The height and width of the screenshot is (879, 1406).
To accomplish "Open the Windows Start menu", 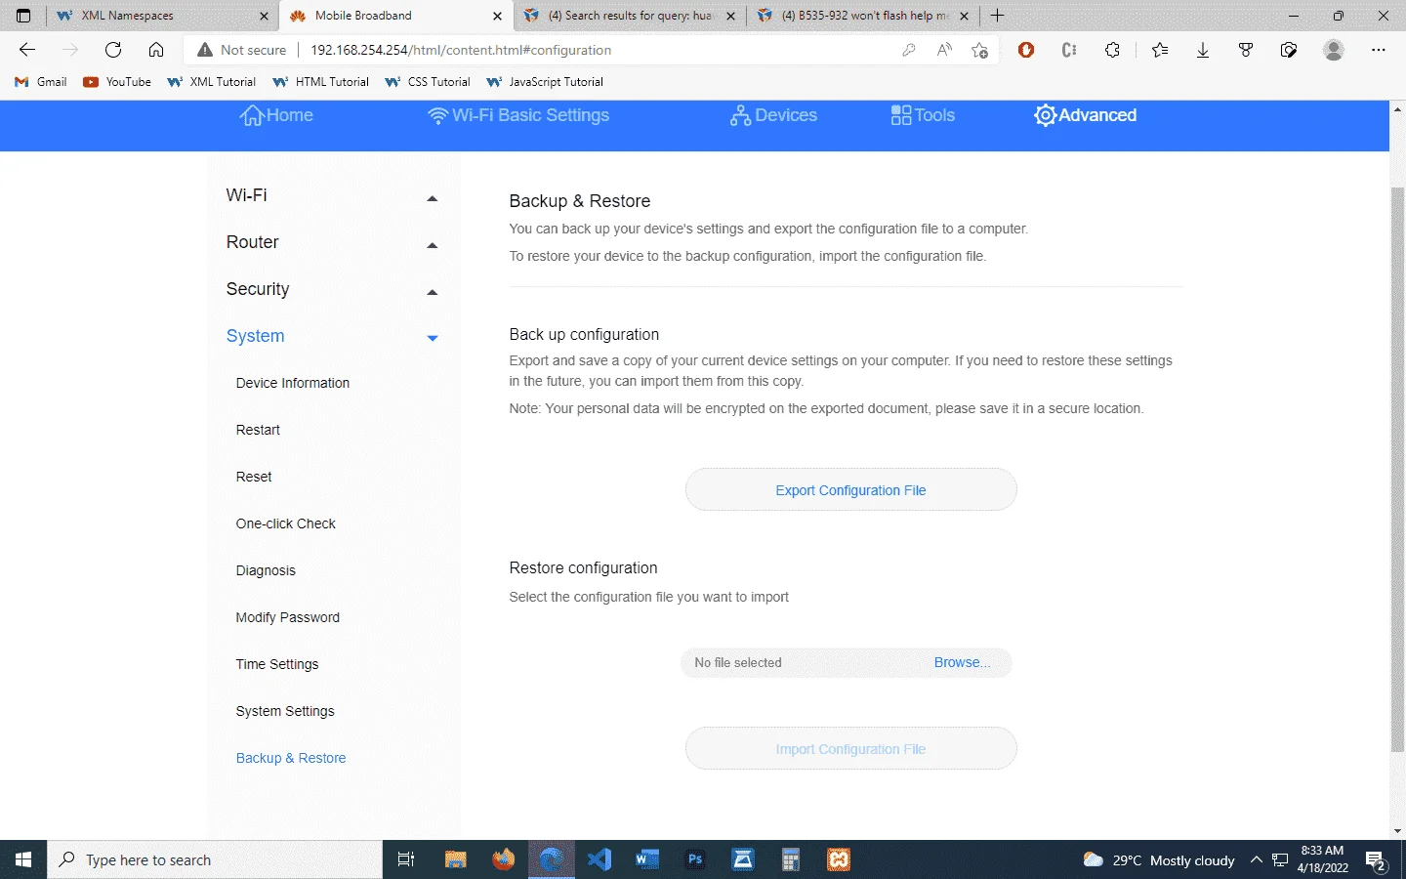I will point(23,859).
